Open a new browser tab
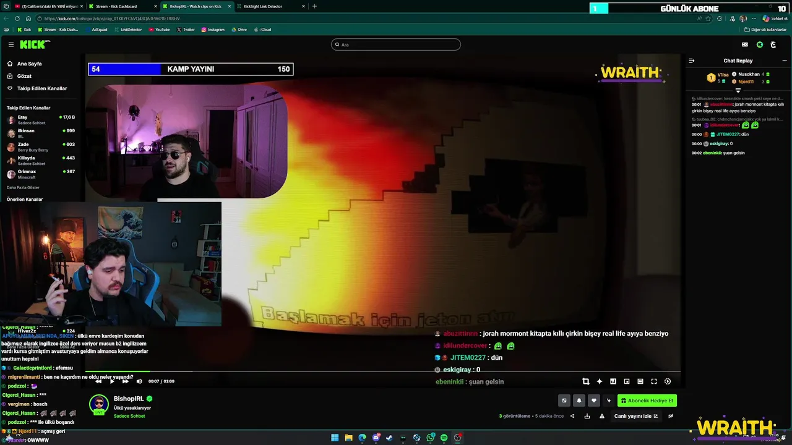This screenshot has width=792, height=445. (314, 6)
